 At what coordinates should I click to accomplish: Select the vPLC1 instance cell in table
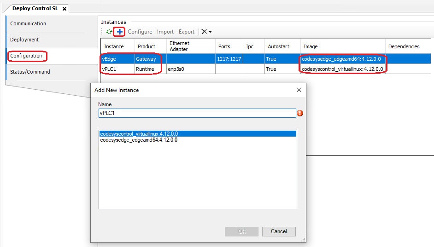coord(117,69)
